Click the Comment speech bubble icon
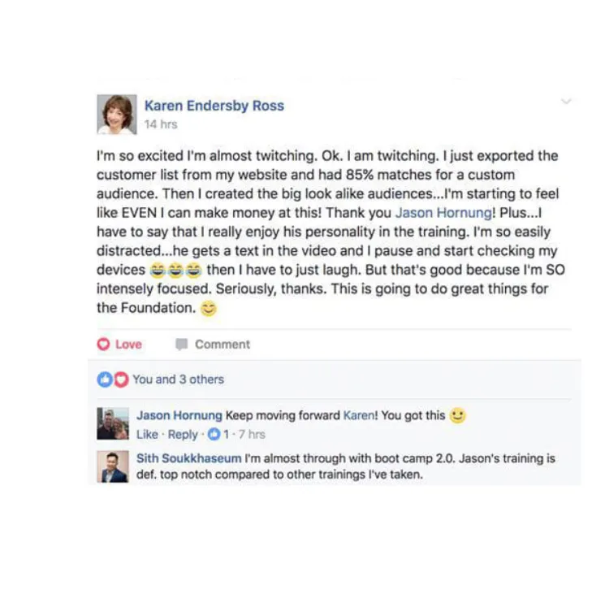Screen dimensions: 605x607 tap(181, 345)
